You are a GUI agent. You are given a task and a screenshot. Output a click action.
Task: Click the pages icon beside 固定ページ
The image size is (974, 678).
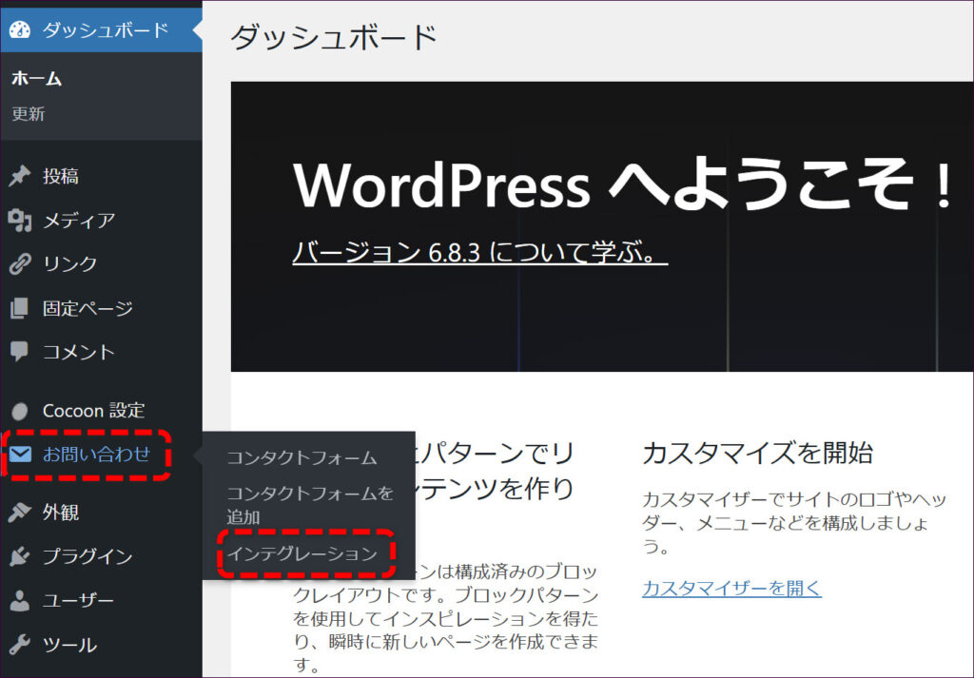pyautogui.click(x=20, y=309)
